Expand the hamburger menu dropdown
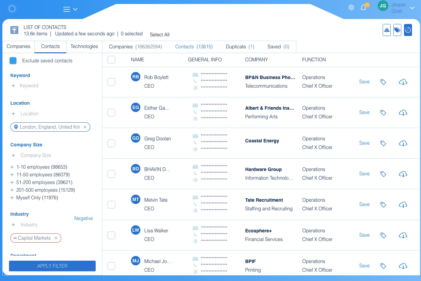The width and height of the screenshot is (421, 281). point(70,9)
